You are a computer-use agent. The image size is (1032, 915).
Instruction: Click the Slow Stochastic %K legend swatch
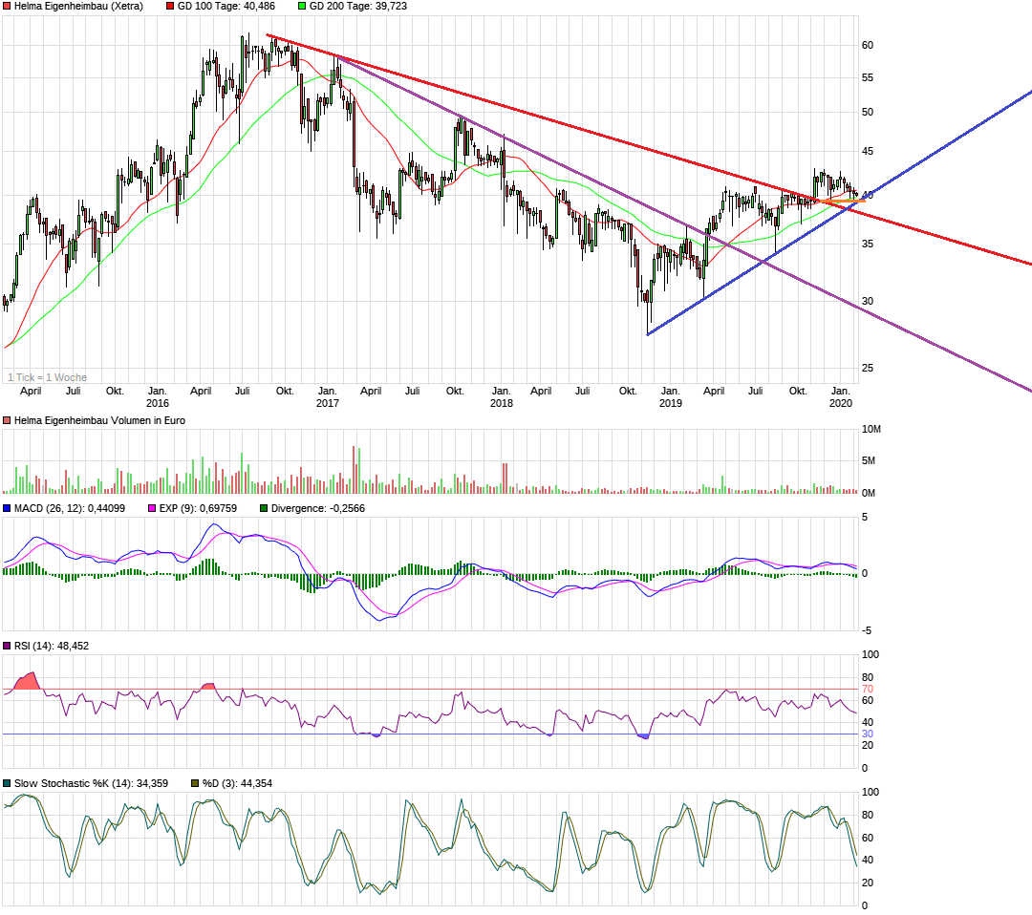coord(8,783)
